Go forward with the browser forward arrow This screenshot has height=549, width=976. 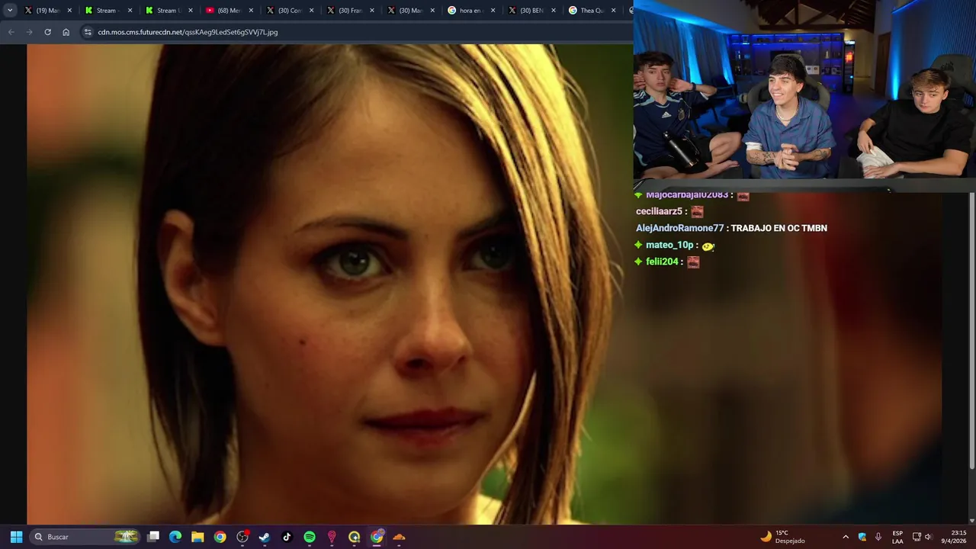click(29, 32)
